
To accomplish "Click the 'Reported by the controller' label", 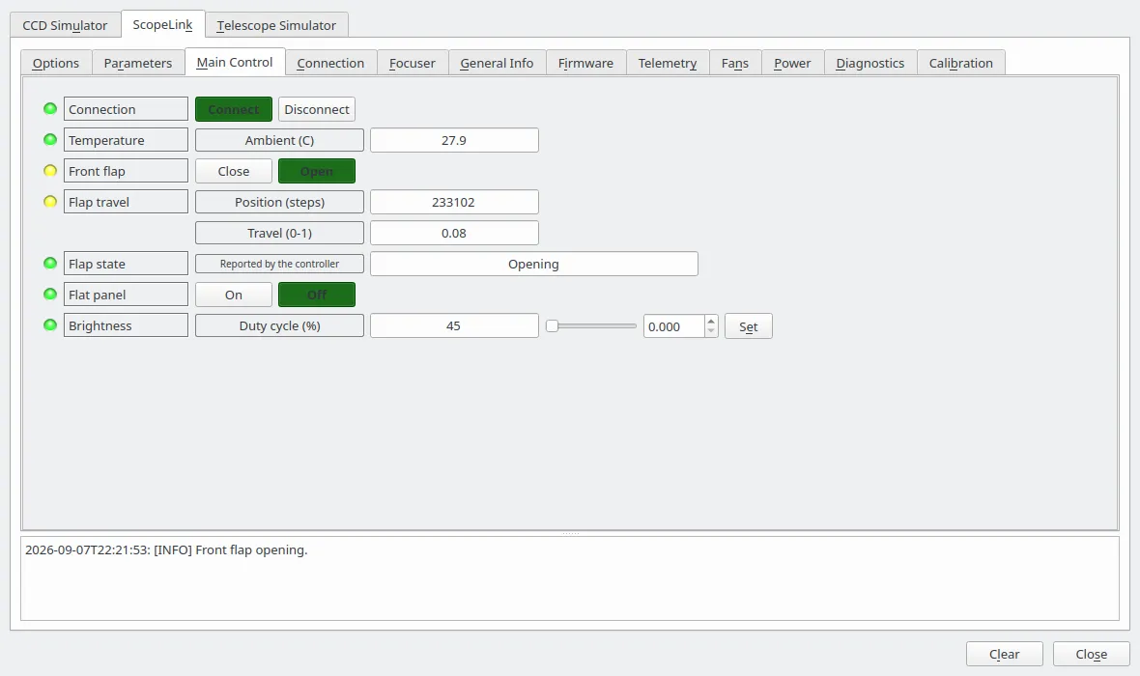I will coord(280,264).
